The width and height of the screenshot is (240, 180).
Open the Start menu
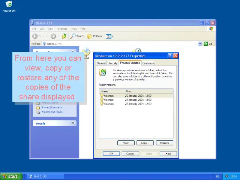coord(11,176)
